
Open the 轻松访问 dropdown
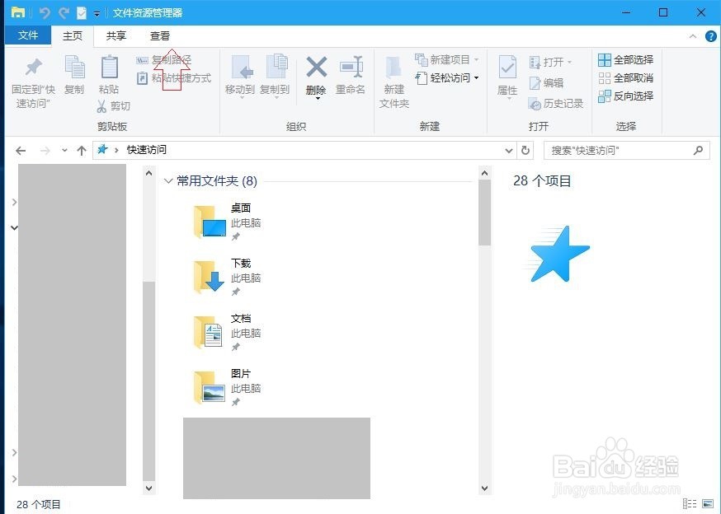475,77
